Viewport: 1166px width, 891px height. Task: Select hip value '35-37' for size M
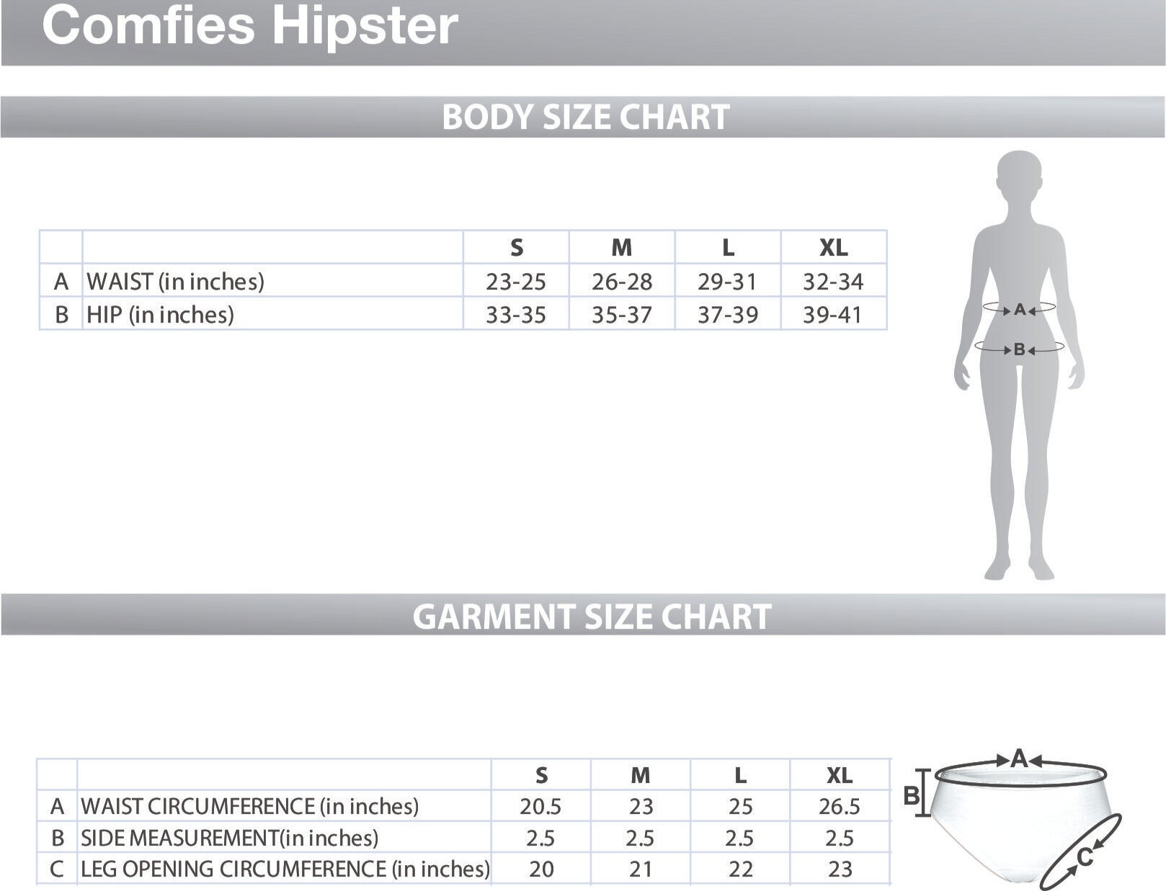tap(622, 315)
